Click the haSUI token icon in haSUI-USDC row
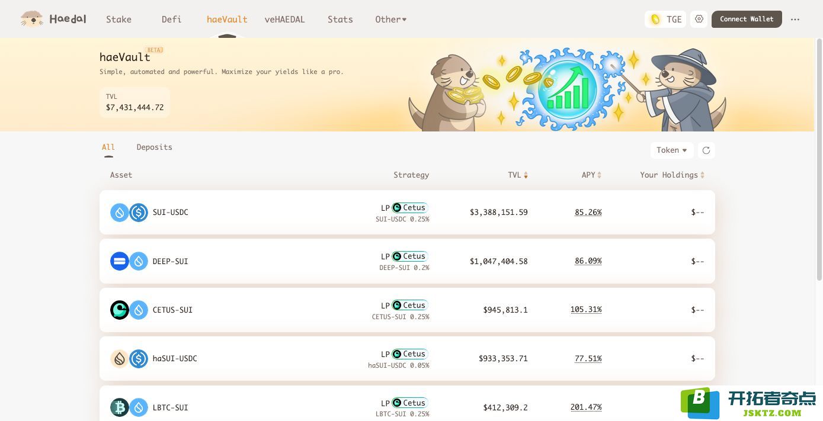 pyautogui.click(x=120, y=359)
